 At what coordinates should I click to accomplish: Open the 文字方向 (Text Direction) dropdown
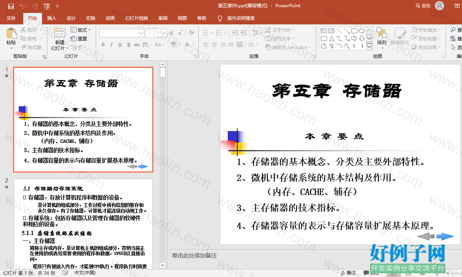click(x=280, y=30)
